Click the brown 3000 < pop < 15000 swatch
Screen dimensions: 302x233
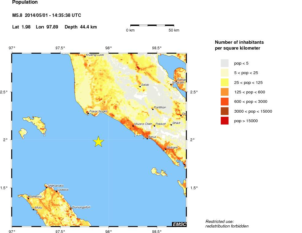tap(225, 111)
